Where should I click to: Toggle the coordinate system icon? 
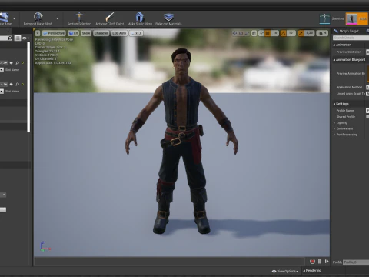coord(254,33)
